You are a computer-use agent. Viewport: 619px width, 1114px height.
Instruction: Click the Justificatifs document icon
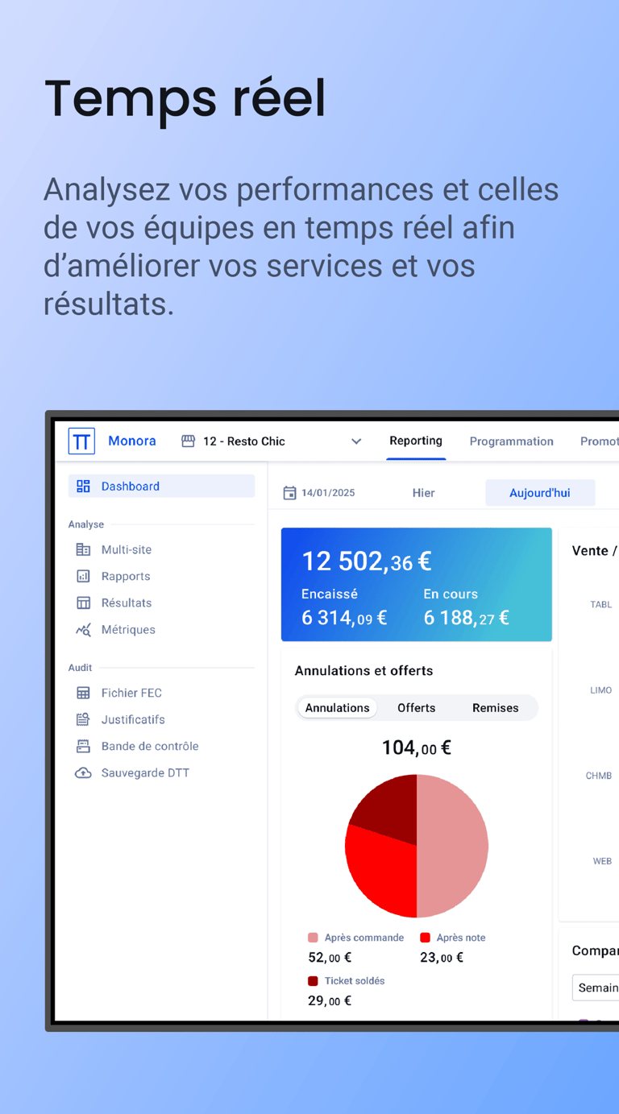pos(83,719)
